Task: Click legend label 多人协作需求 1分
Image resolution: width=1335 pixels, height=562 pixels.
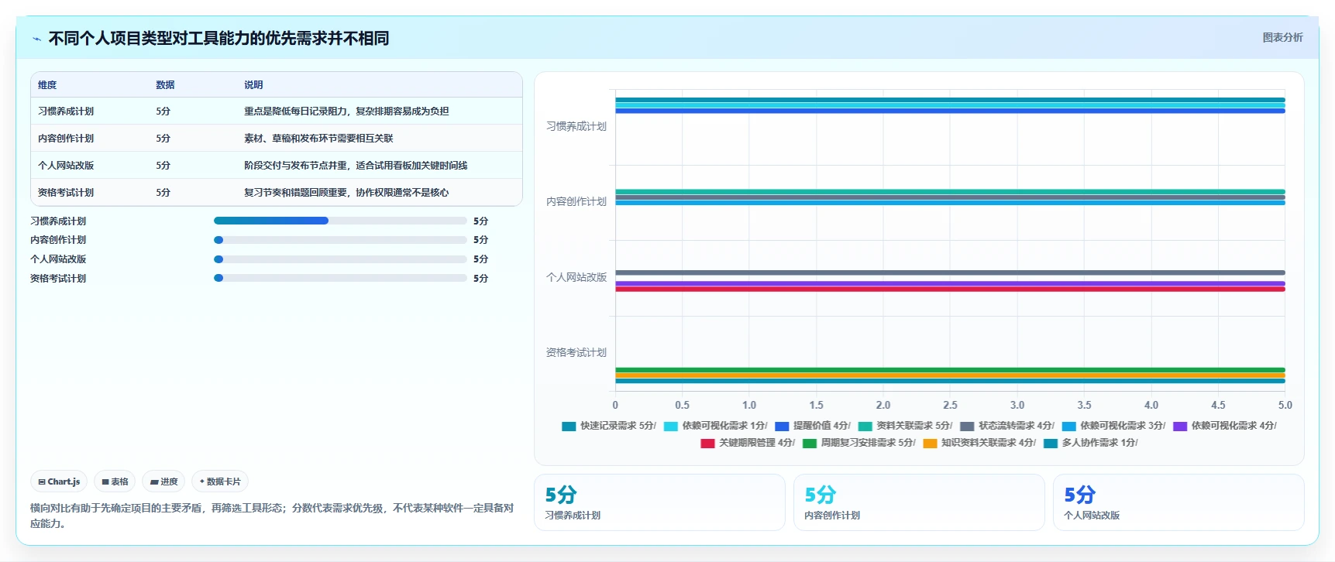Action: pos(1100,443)
